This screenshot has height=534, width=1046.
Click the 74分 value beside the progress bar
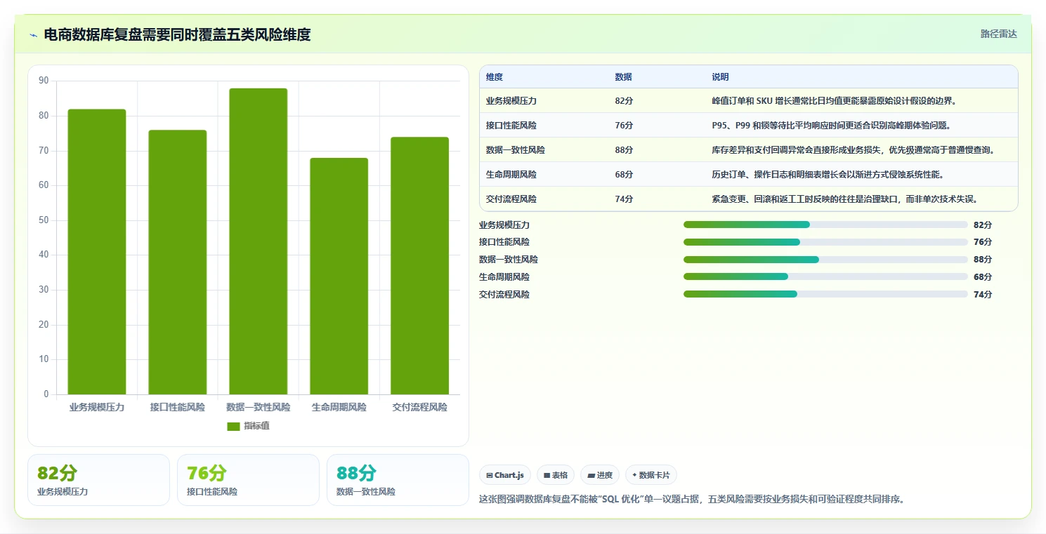pyautogui.click(x=983, y=295)
